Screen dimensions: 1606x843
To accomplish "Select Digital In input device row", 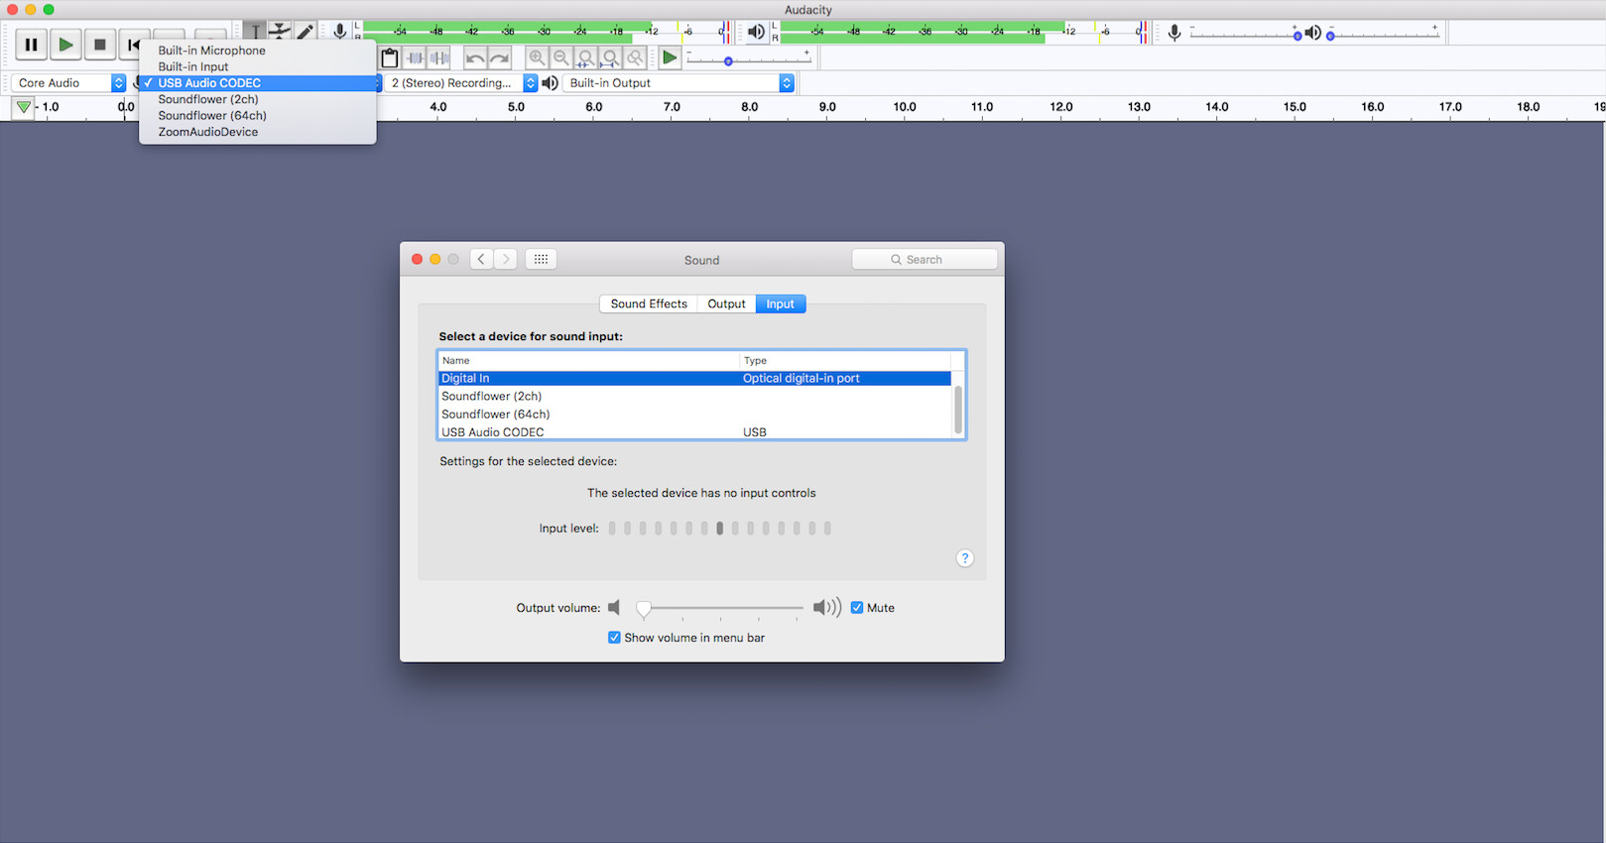I will pos(694,378).
